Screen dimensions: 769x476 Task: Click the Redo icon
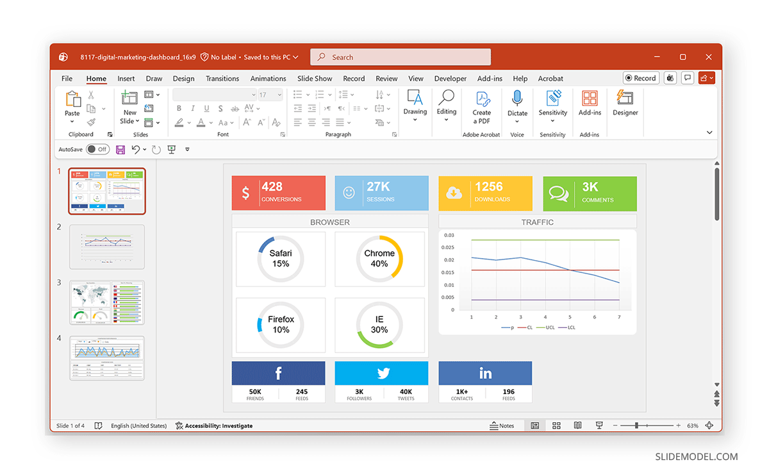[x=156, y=149]
